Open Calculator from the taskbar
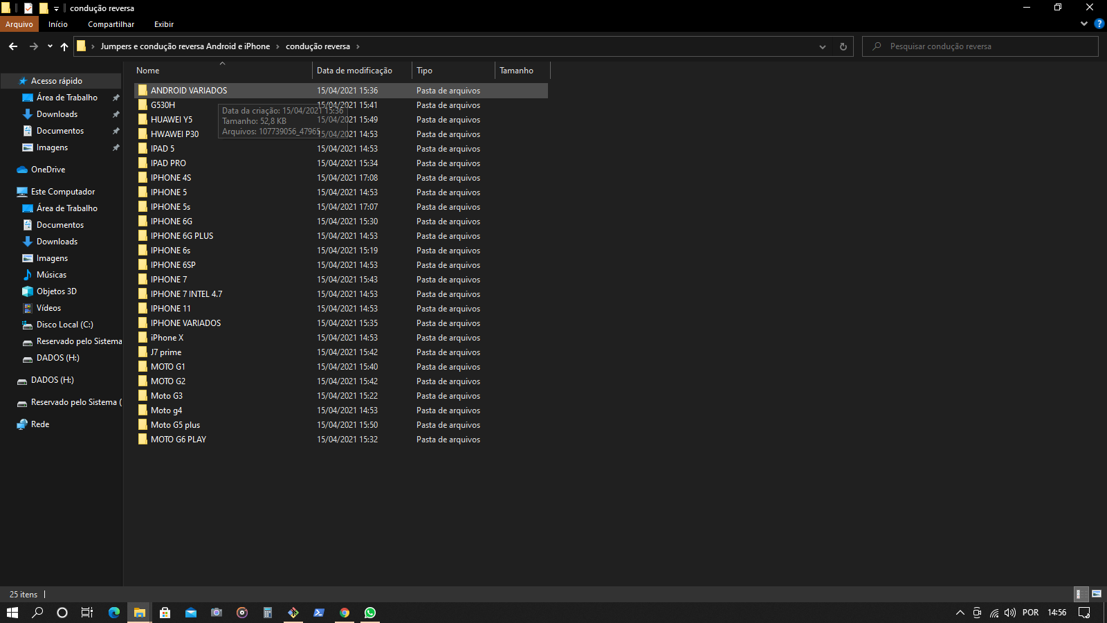The image size is (1107, 623). (268, 613)
